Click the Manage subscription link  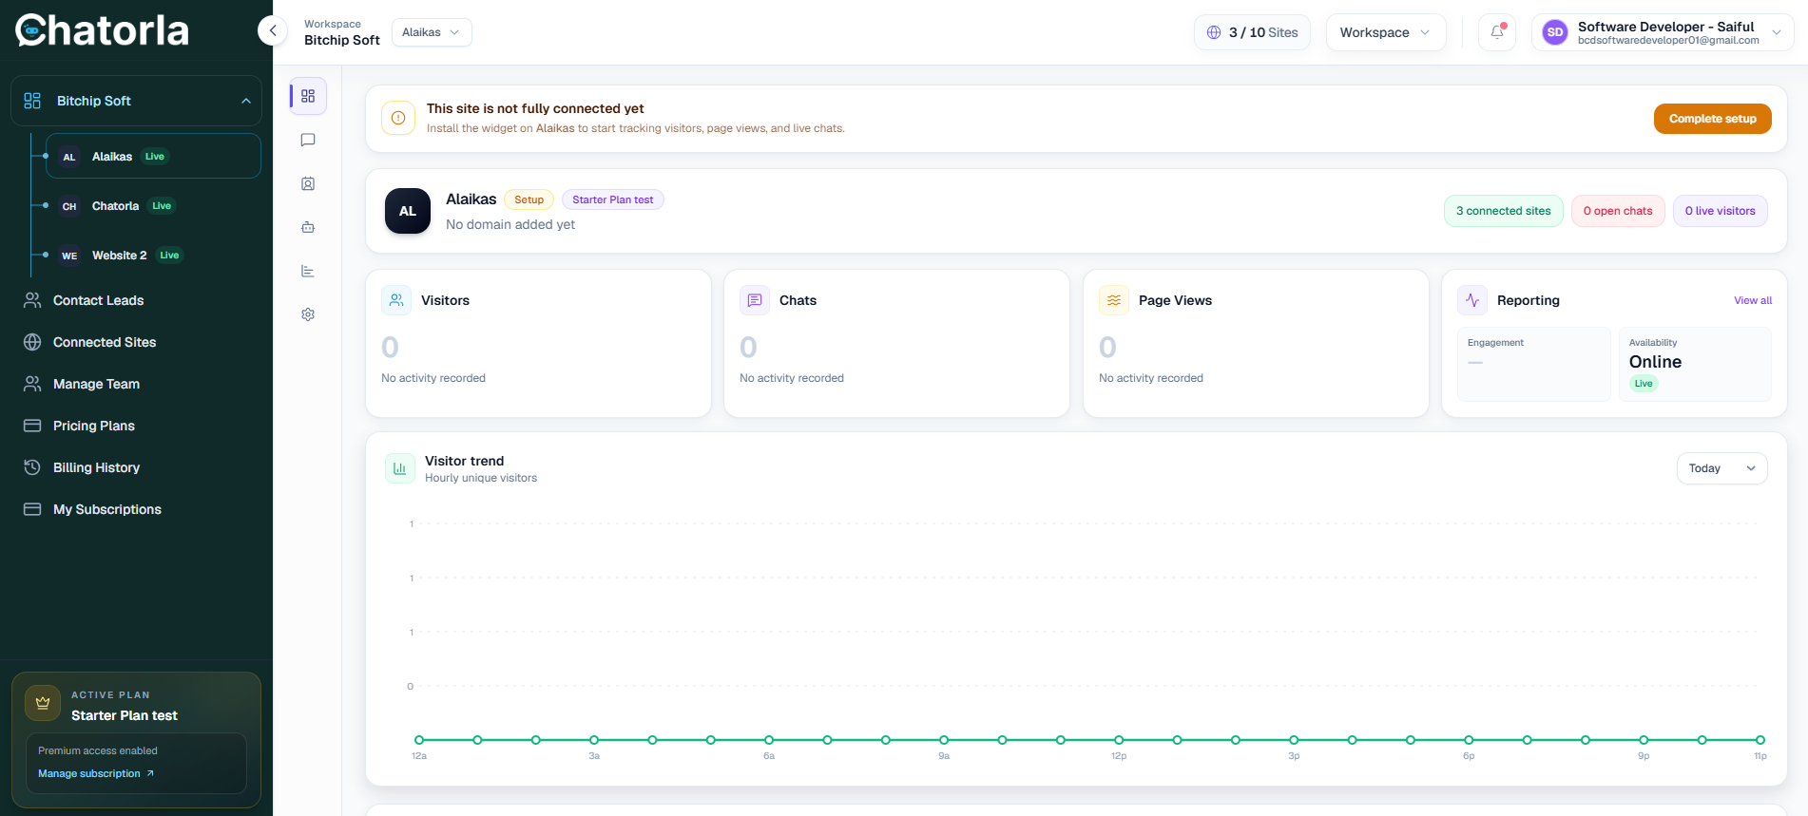(x=96, y=773)
